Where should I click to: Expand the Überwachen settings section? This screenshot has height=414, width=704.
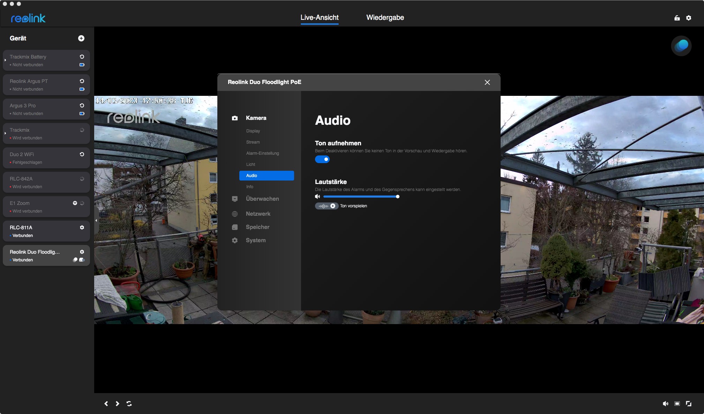click(x=262, y=199)
